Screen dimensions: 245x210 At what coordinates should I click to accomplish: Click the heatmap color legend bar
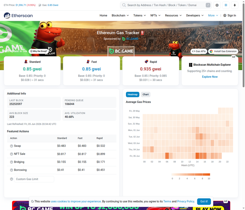click(191, 174)
